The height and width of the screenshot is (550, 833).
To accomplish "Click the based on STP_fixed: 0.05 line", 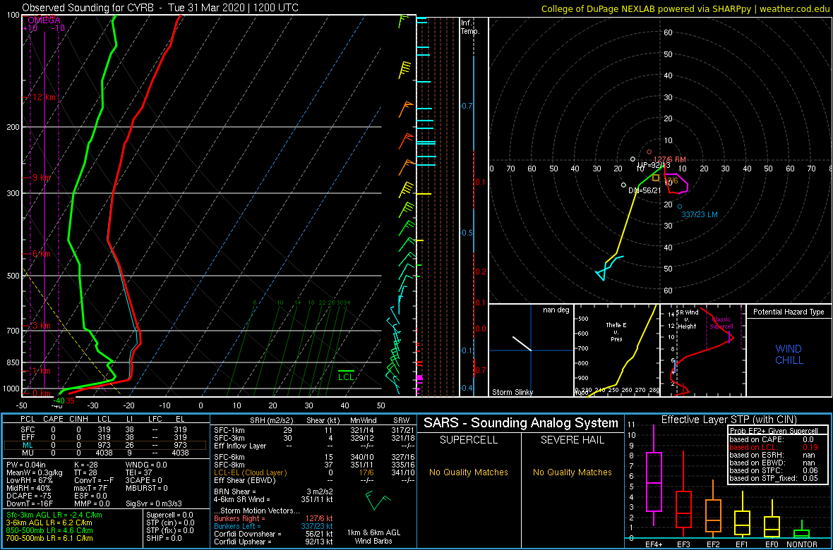I will coord(774,478).
